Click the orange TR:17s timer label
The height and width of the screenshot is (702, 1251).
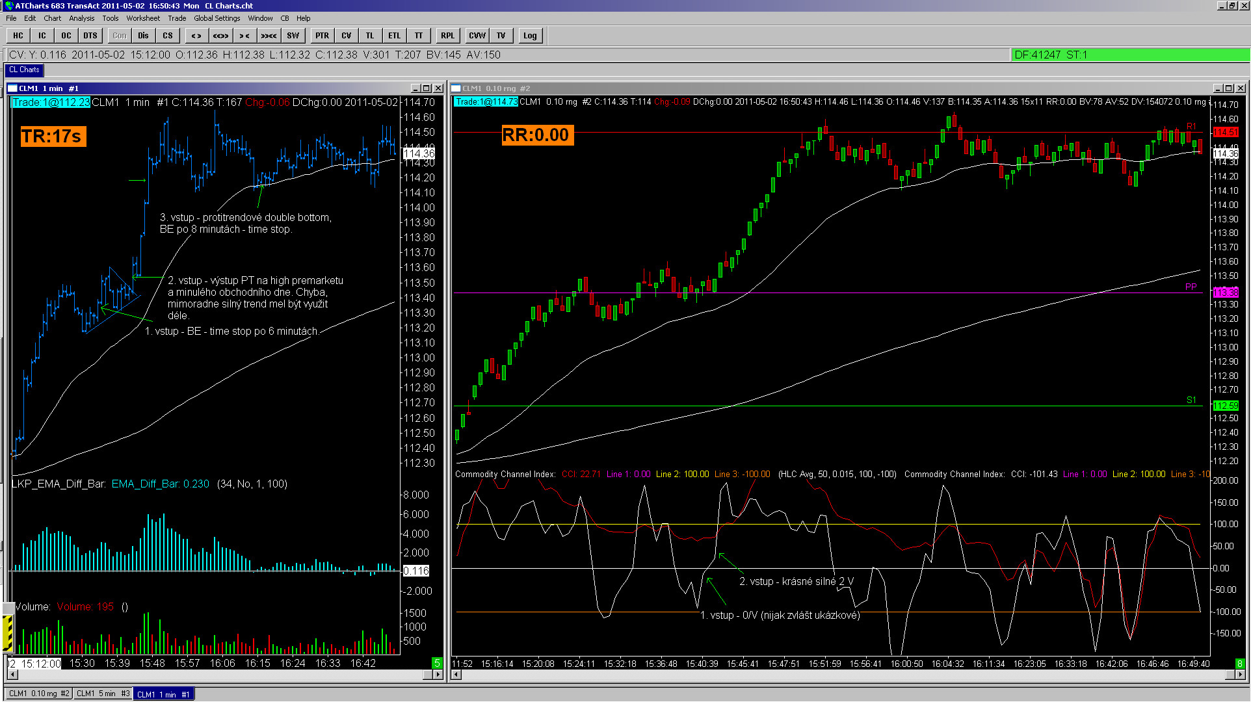pyautogui.click(x=52, y=136)
